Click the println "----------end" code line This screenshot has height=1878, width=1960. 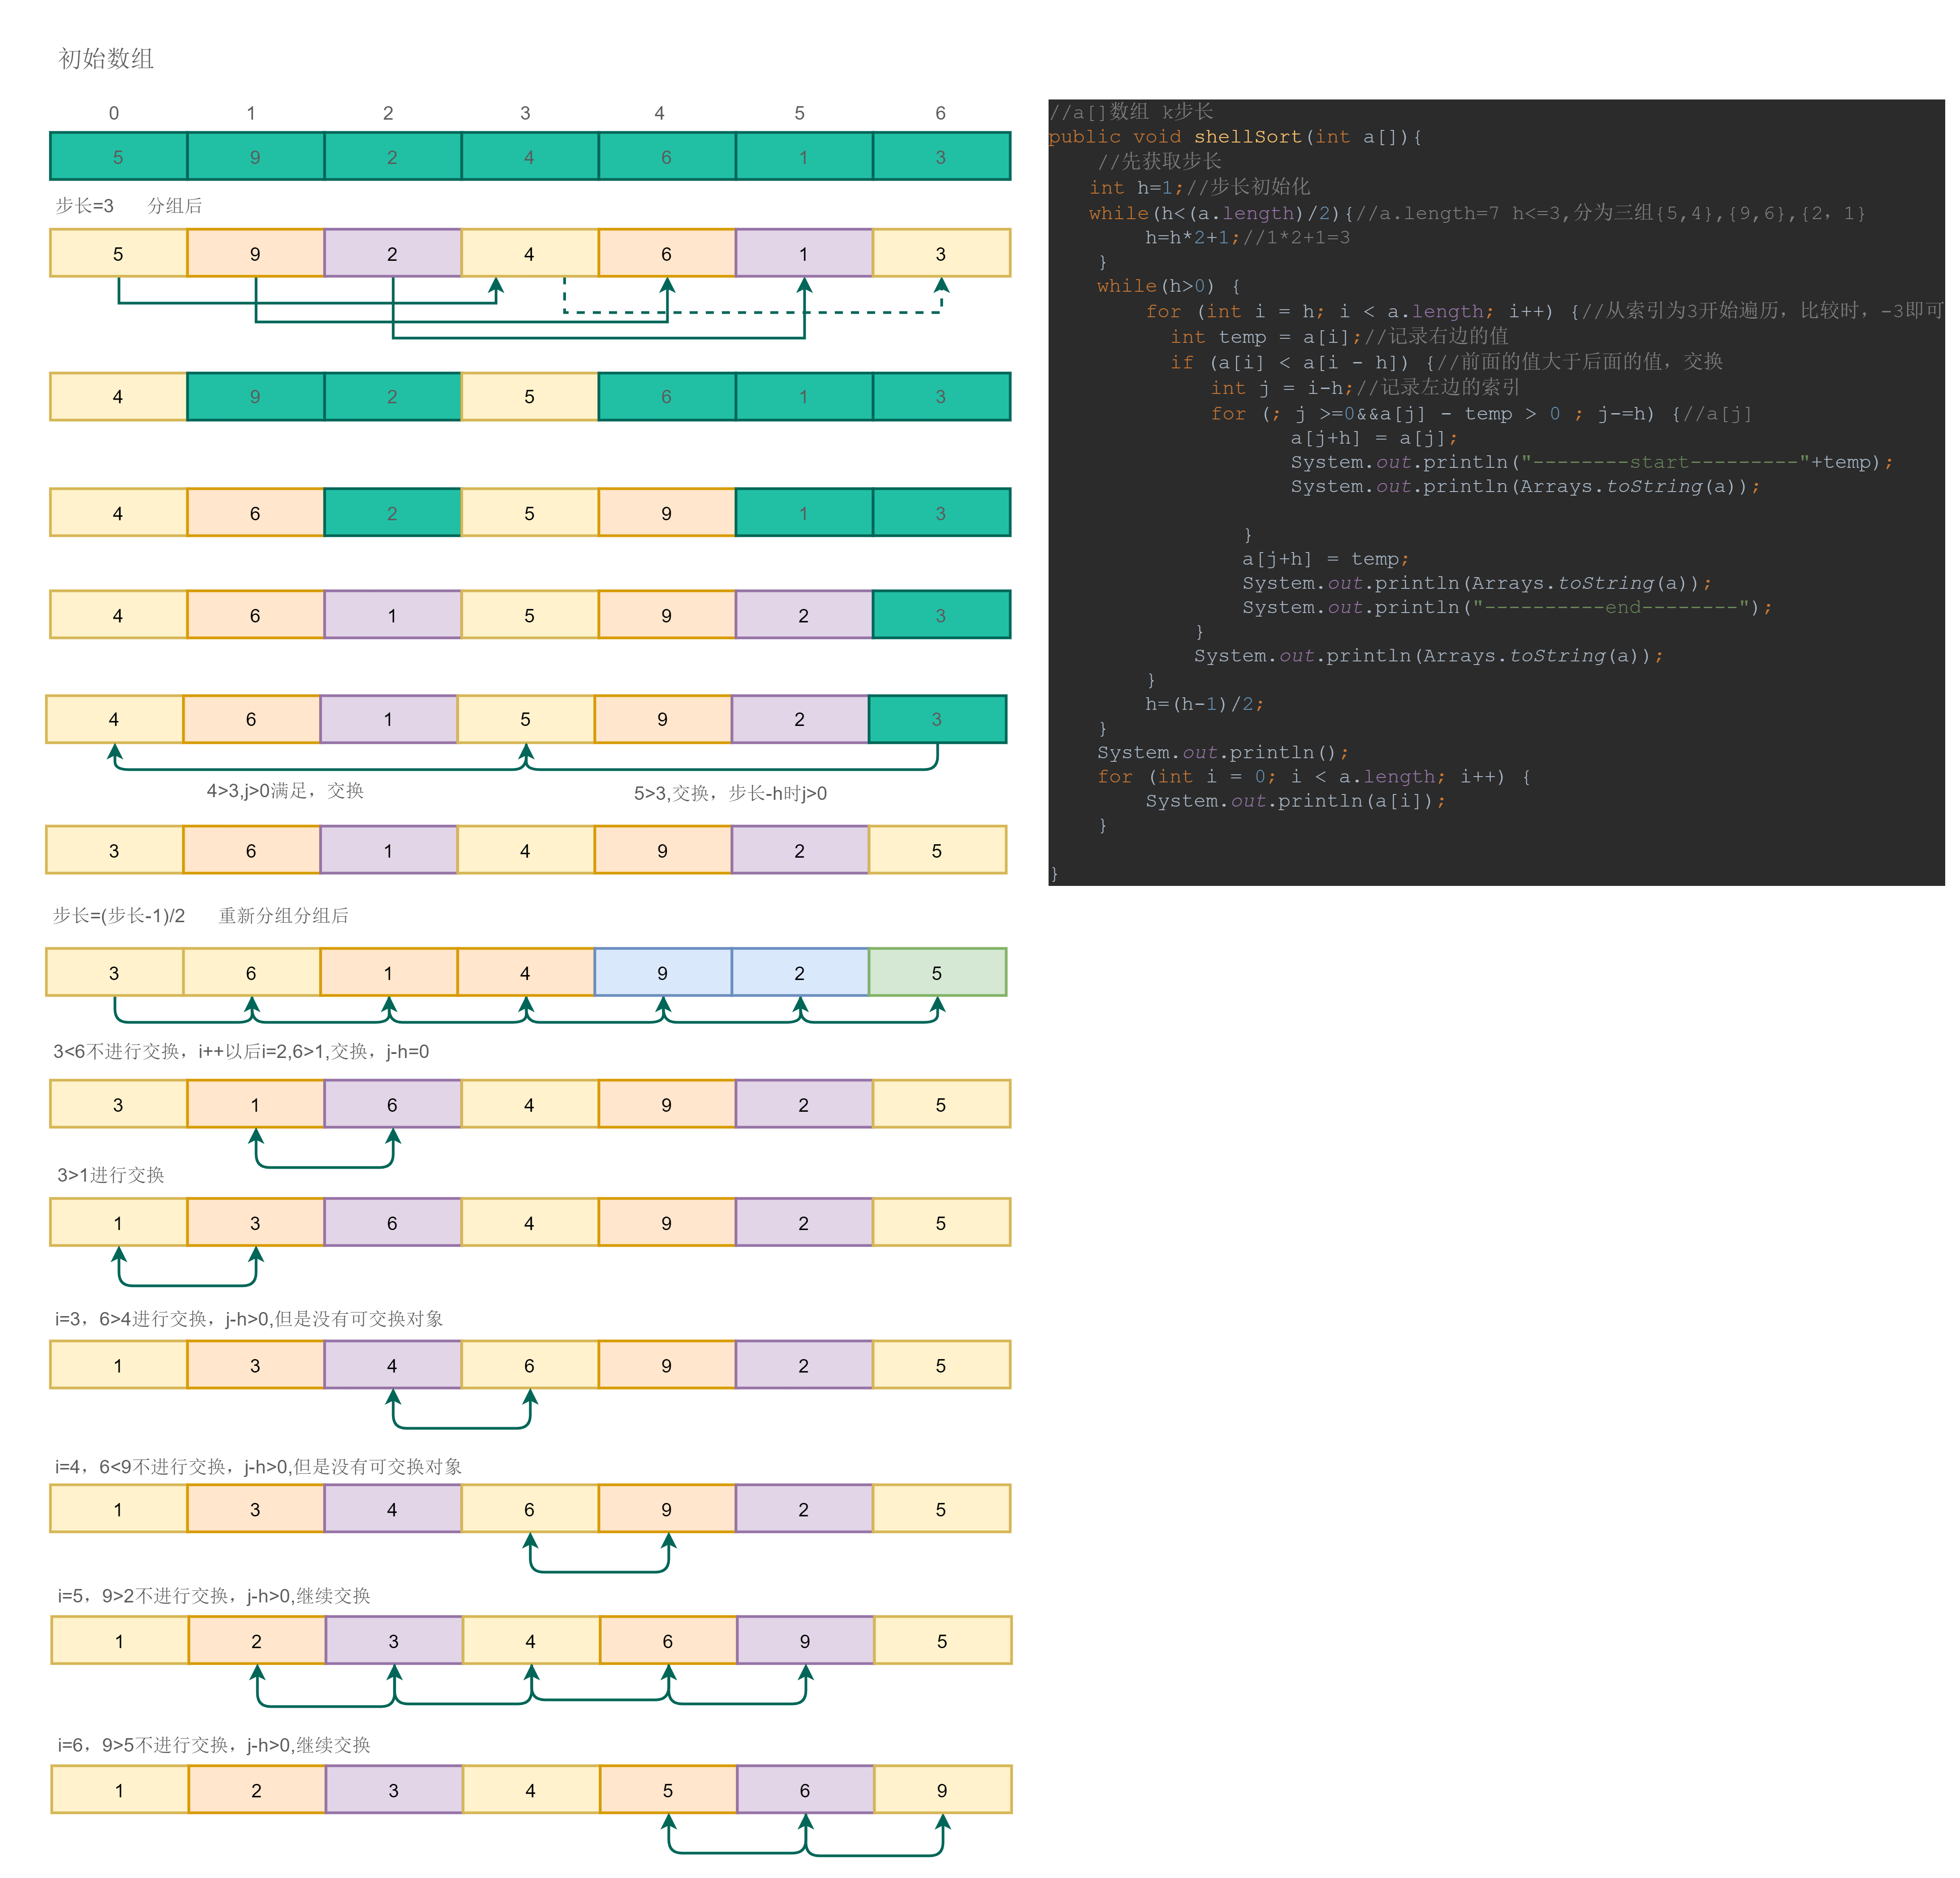1507,608
